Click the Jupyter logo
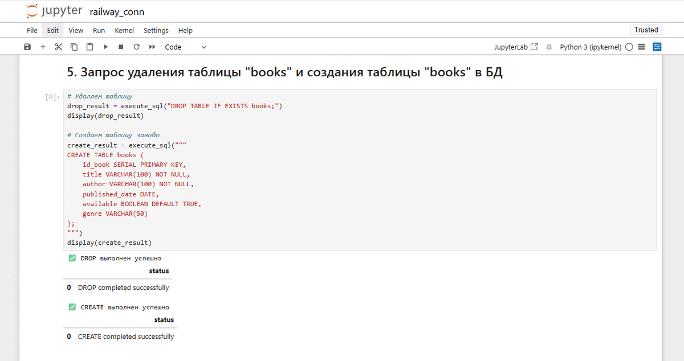The width and height of the screenshot is (684, 361). tap(54, 11)
